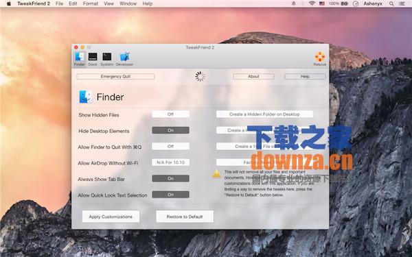Open the View menu
The image size is (412, 257).
coord(108,3)
